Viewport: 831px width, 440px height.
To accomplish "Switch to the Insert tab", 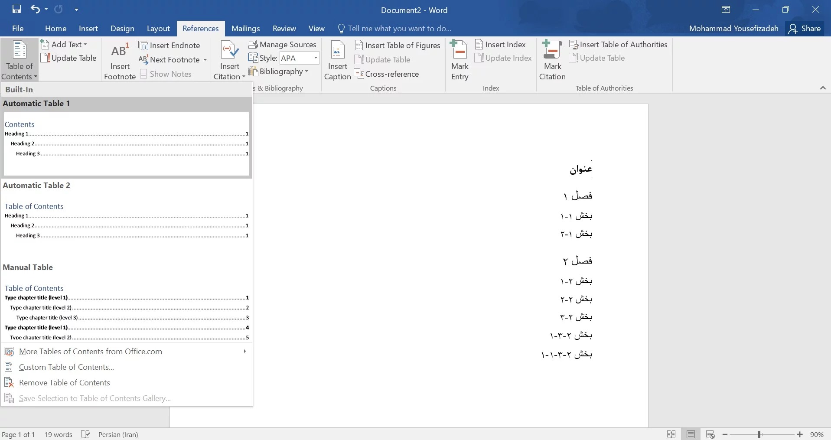I will click(x=88, y=28).
